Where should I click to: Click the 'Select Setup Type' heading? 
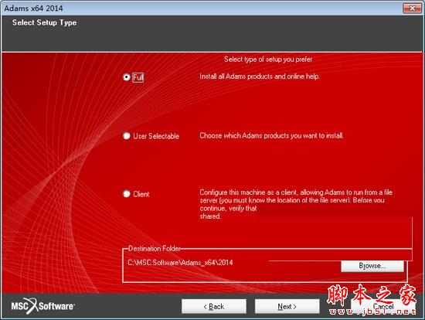click(45, 22)
